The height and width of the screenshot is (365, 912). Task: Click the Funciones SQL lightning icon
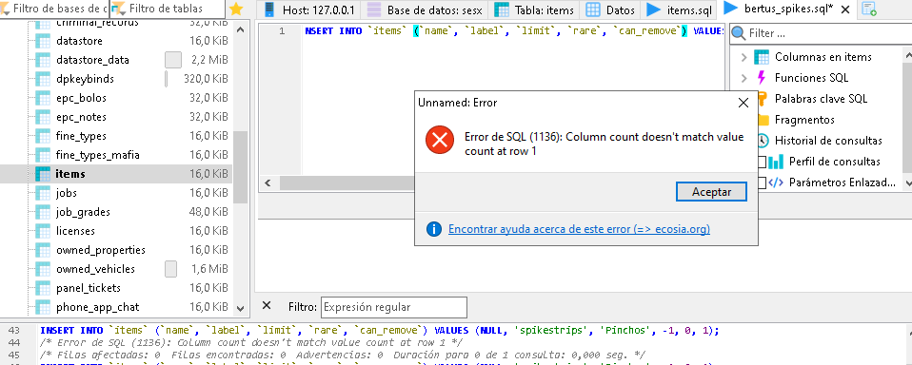click(x=762, y=78)
